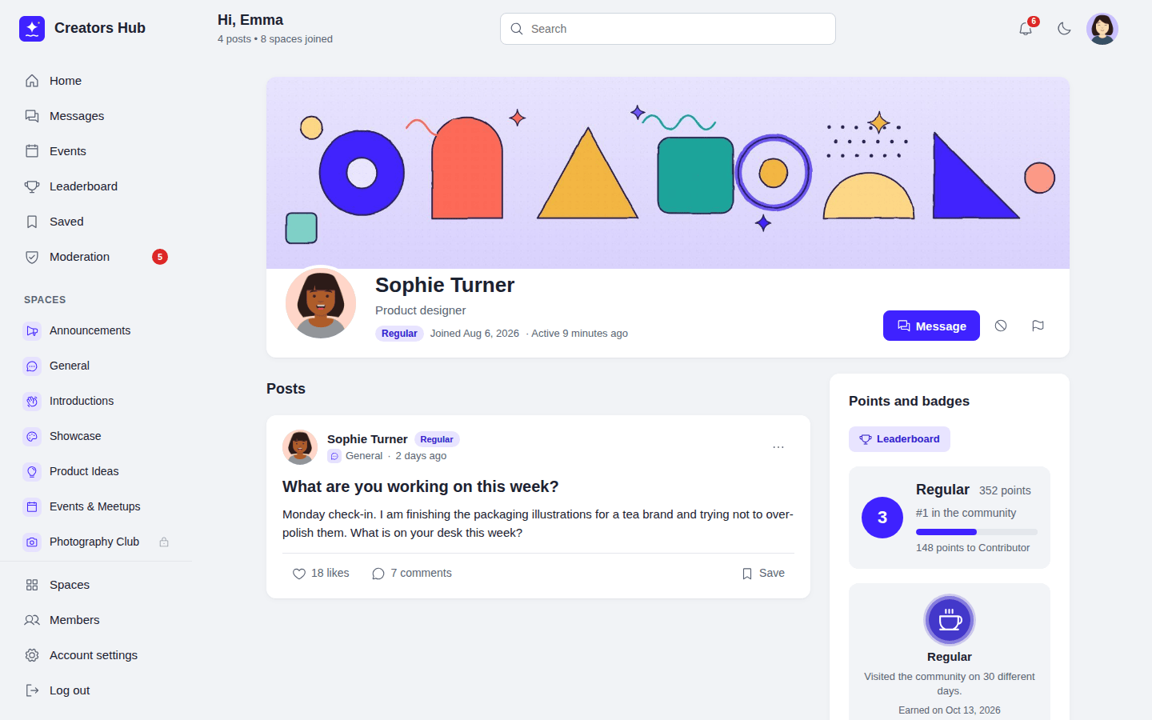Click the Regular tag under Sophie's profile name
1152x720 pixels.
tap(399, 334)
